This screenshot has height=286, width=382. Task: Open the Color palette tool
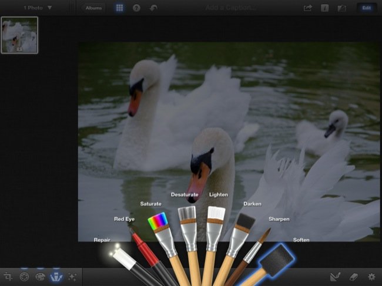point(40,277)
